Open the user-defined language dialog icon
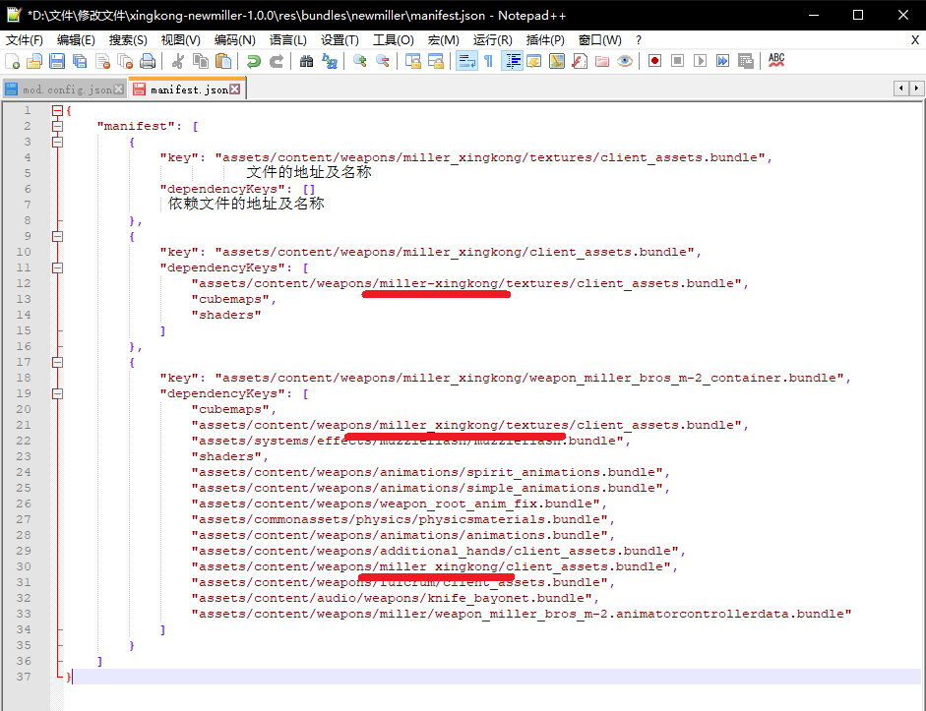 point(534,61)
